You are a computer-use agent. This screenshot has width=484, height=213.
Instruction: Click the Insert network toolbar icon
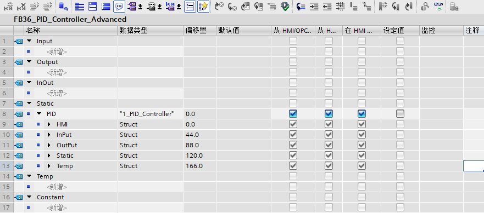pos(8,6)
